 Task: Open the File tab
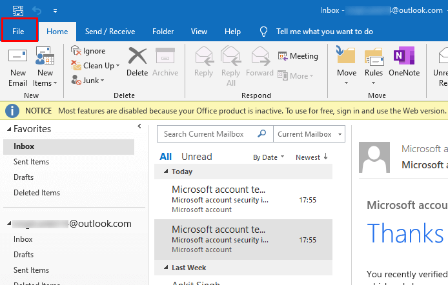[x=18, y=32]
